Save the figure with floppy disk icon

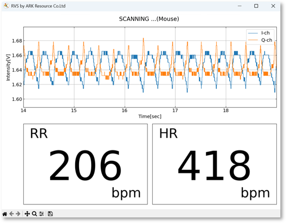(x=51, y=214)
